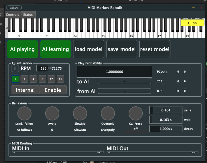The width and height of the screenshot is (207, 163).
Task: Click the from AI activity bar
Action: (125, 91)
